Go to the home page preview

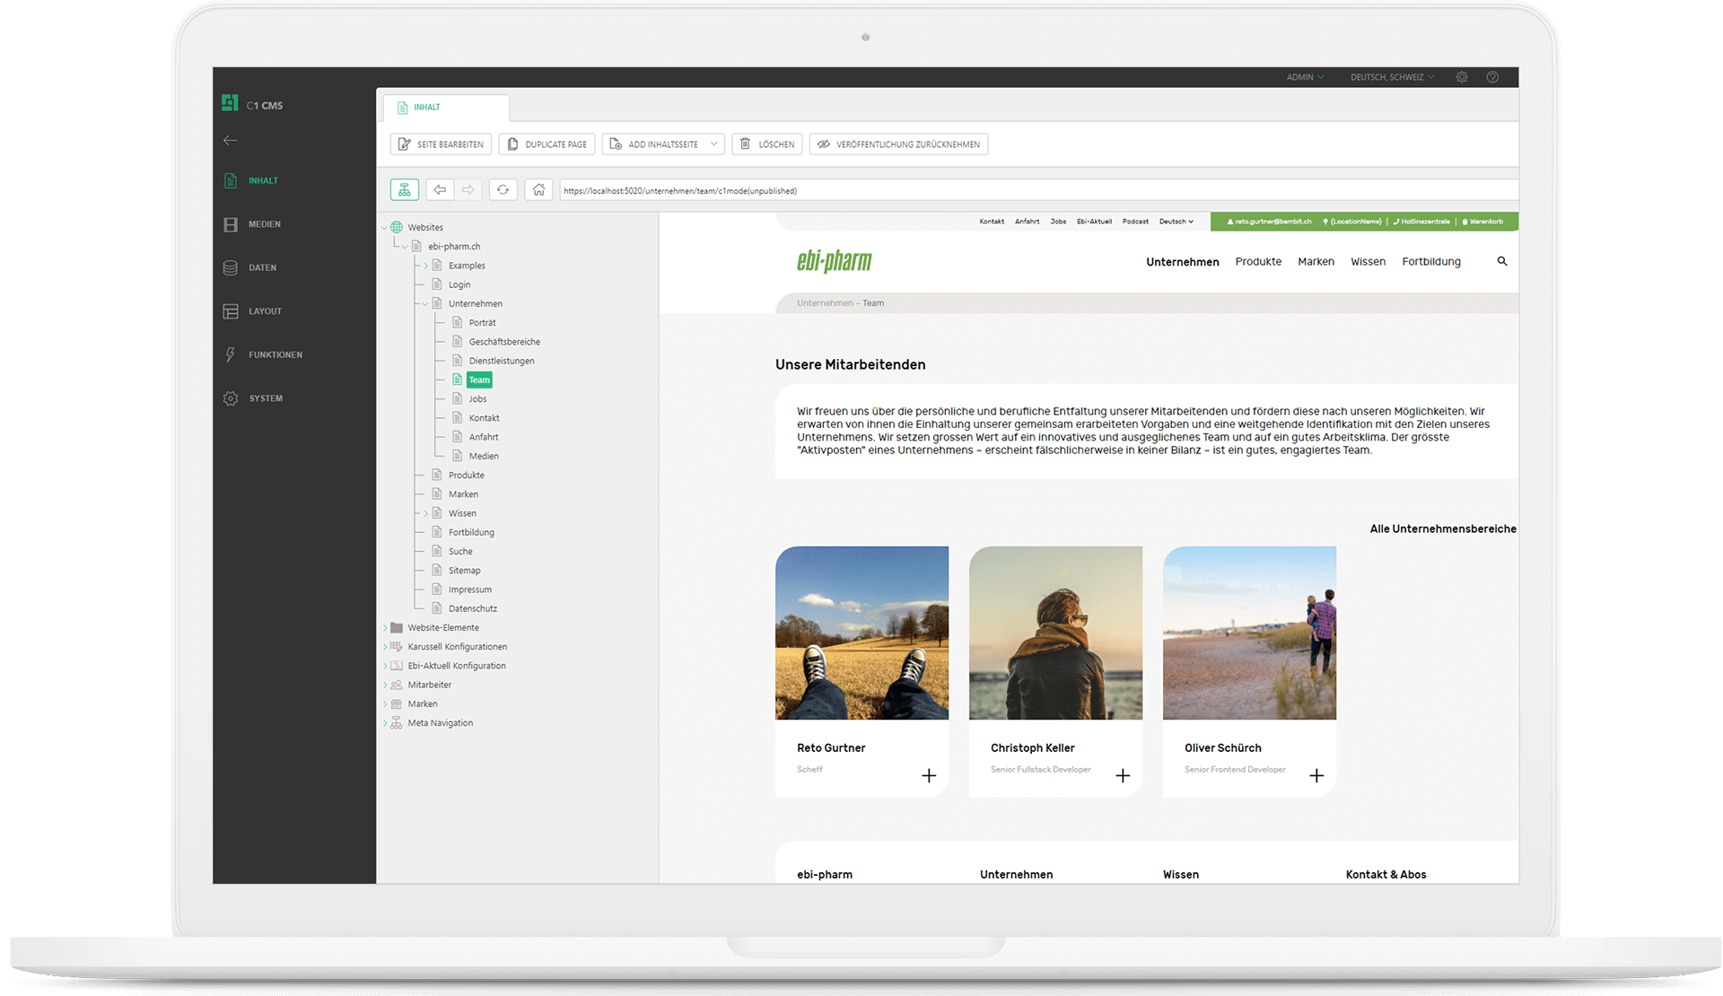coord(538,190)
